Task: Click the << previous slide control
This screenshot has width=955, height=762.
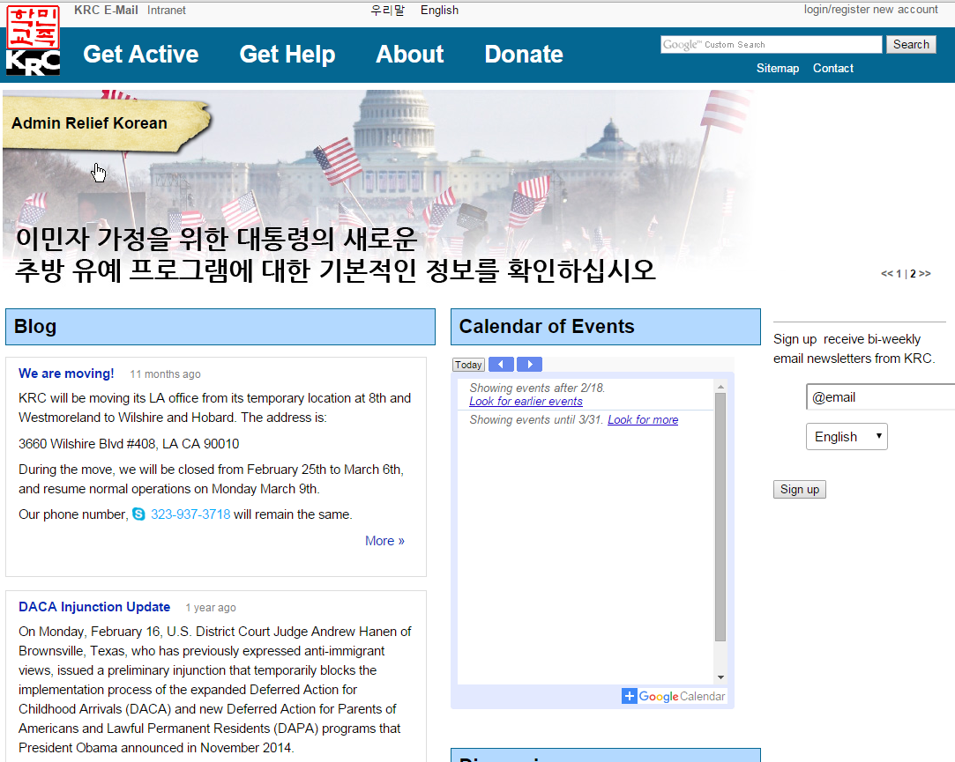Action: (x=887, y=274)
